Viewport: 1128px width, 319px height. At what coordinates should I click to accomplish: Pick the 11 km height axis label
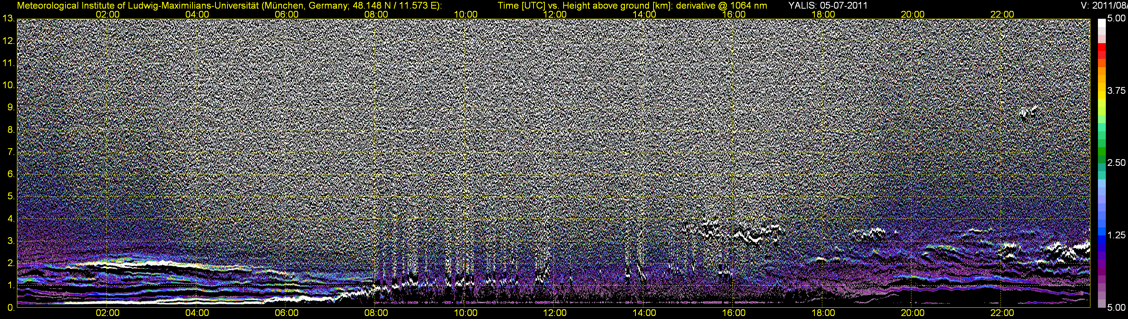point(8,63)
